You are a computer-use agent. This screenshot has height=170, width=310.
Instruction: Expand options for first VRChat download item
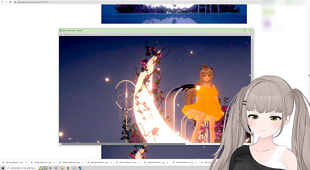pyautogui.click(x=26, y=162)
